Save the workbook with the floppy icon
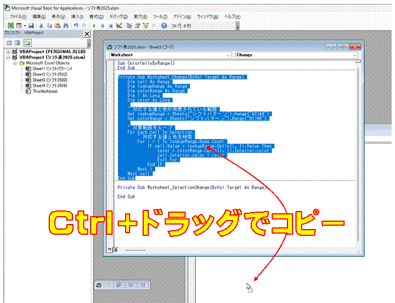 (x=31, y=25)
